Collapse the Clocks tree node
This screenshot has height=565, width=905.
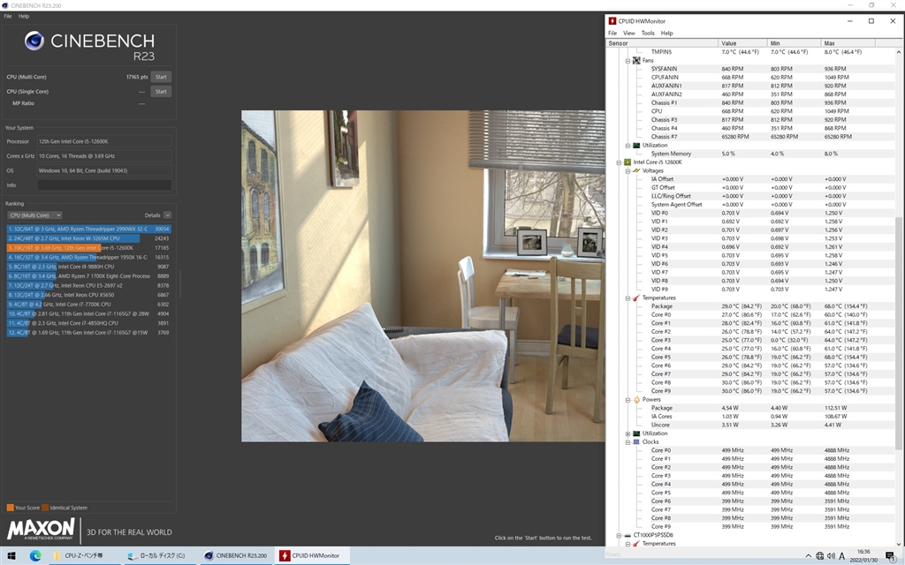pos(628,442)
